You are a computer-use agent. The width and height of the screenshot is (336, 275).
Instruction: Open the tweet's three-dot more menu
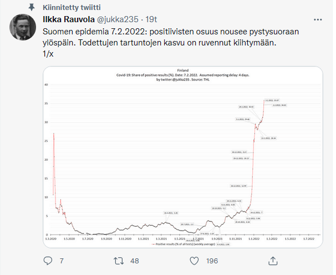point(318,20)
